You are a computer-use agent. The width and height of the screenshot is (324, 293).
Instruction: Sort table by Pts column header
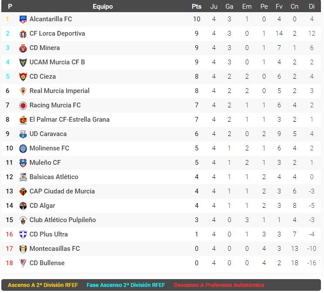click(x=196, y=7)
